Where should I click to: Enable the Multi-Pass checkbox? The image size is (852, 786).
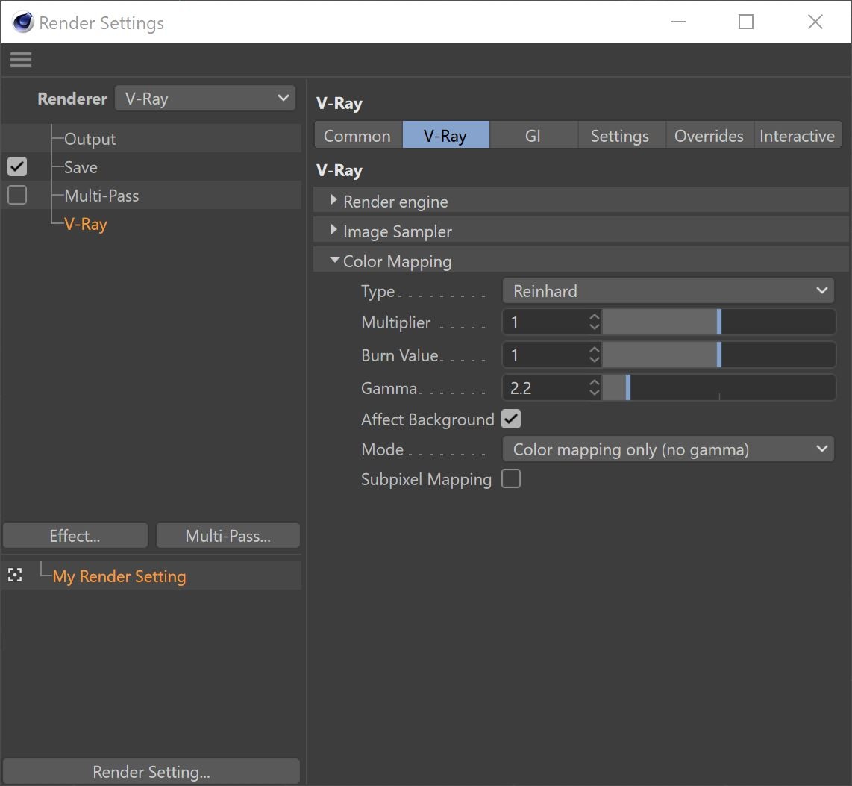[17, 195]
